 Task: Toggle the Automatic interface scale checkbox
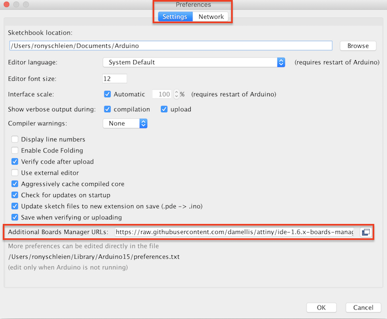(107, 94)
